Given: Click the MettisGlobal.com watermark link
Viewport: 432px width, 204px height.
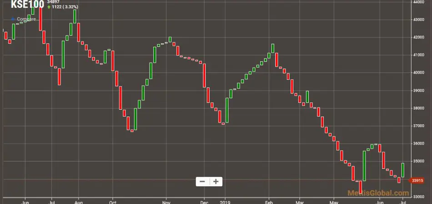Looking at the screenshot, I should pos(372,193).
